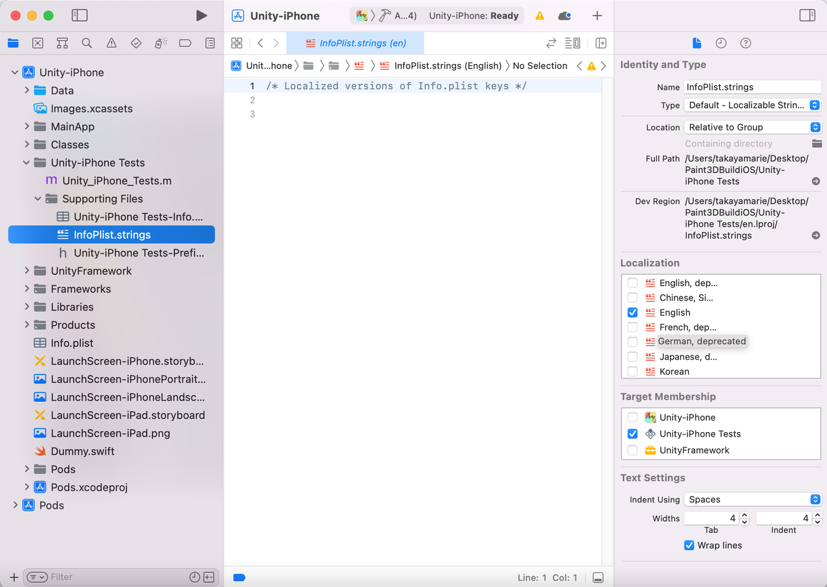
Task: Open the Issue navigator warning icon
Action: click(x=111, y=43)
